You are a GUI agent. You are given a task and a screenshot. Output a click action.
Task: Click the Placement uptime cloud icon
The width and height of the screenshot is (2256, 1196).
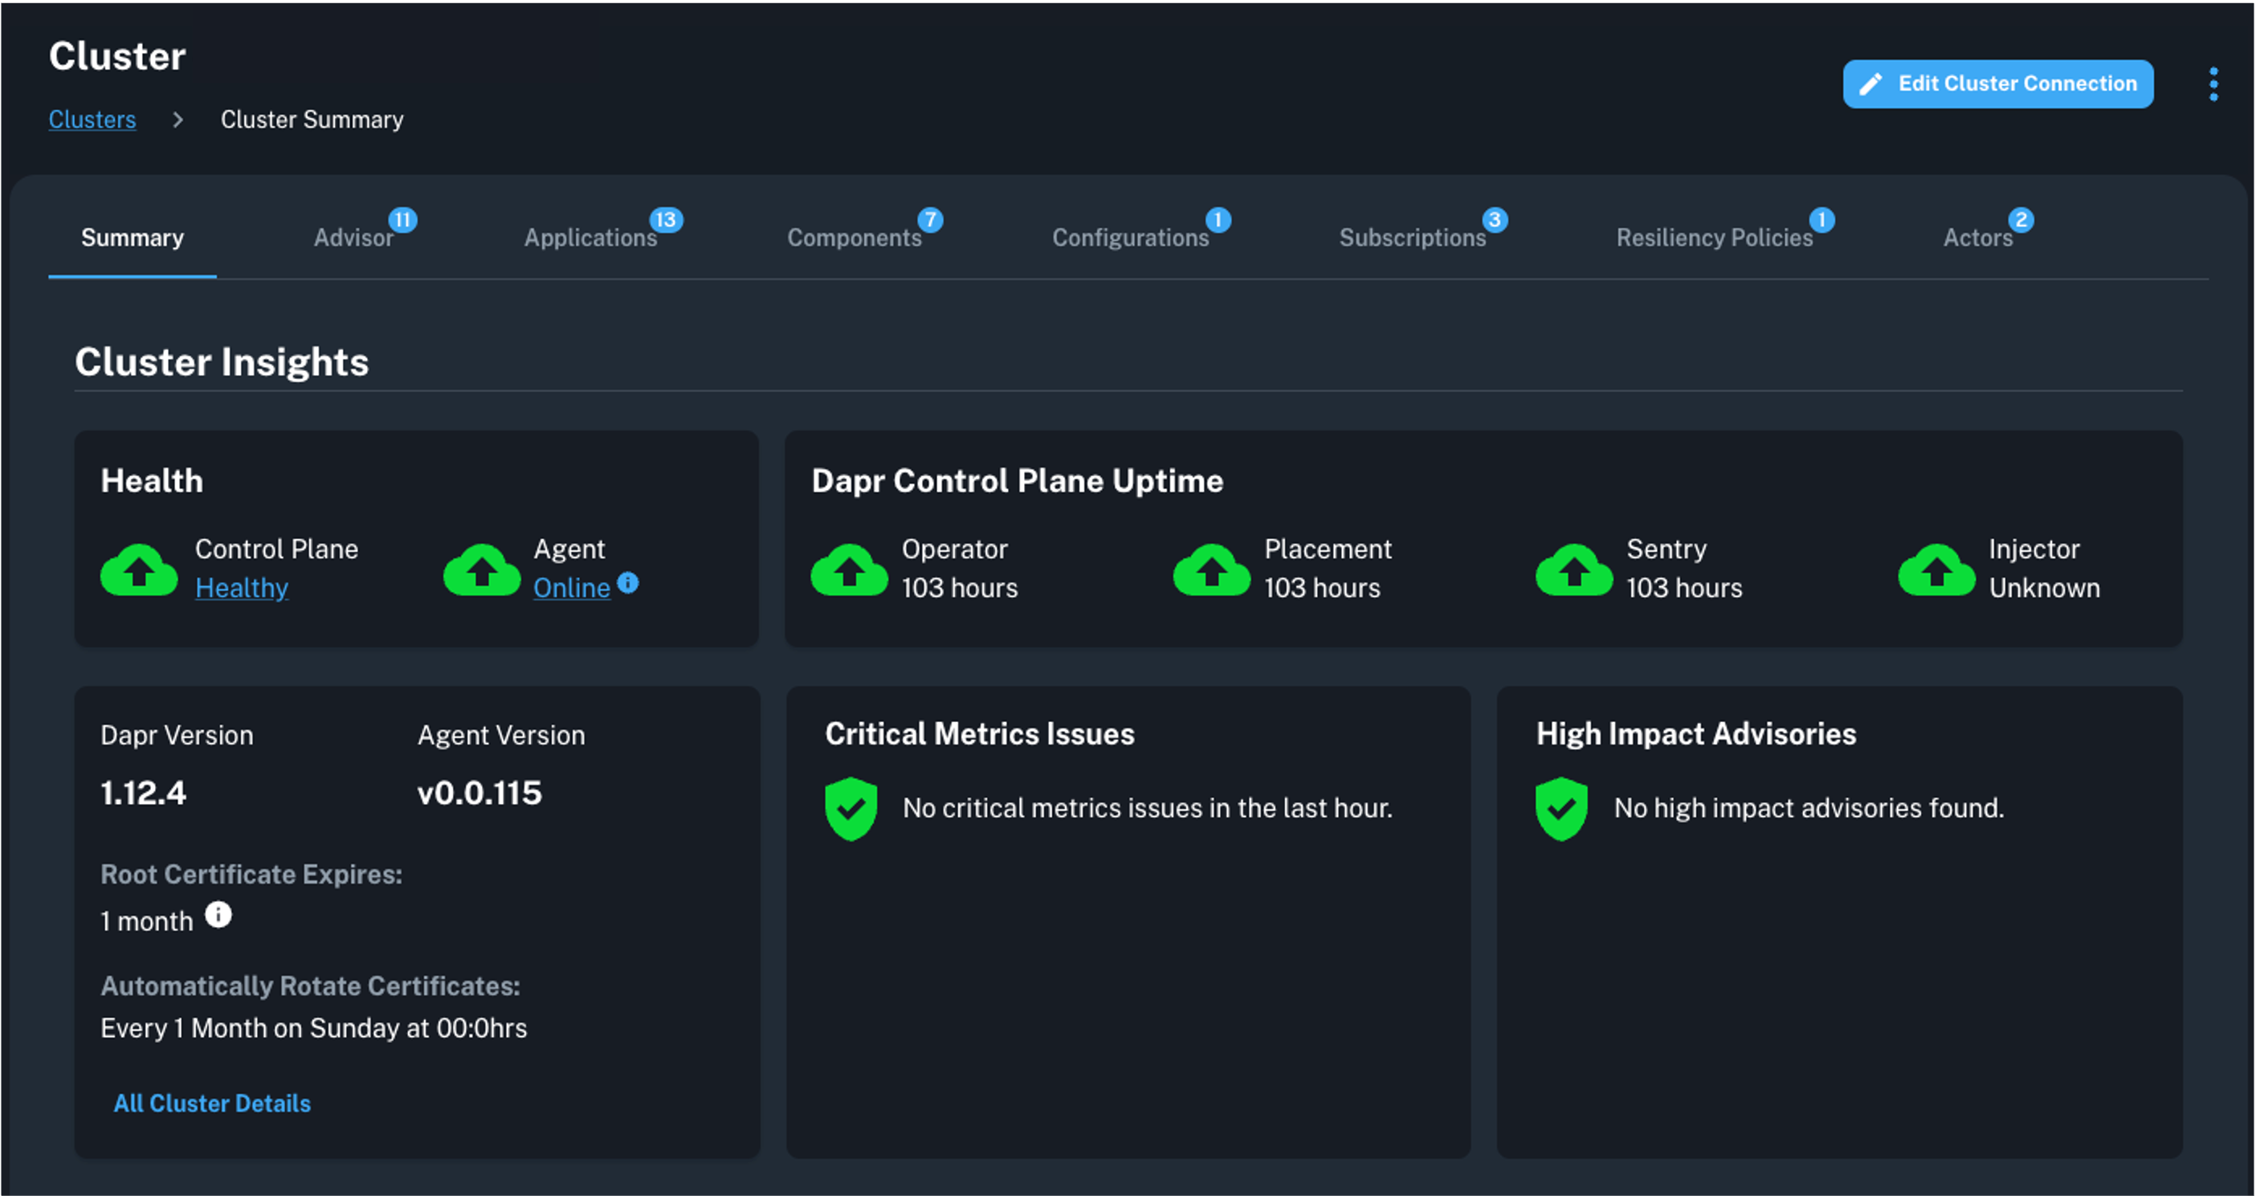[1211, 569]
